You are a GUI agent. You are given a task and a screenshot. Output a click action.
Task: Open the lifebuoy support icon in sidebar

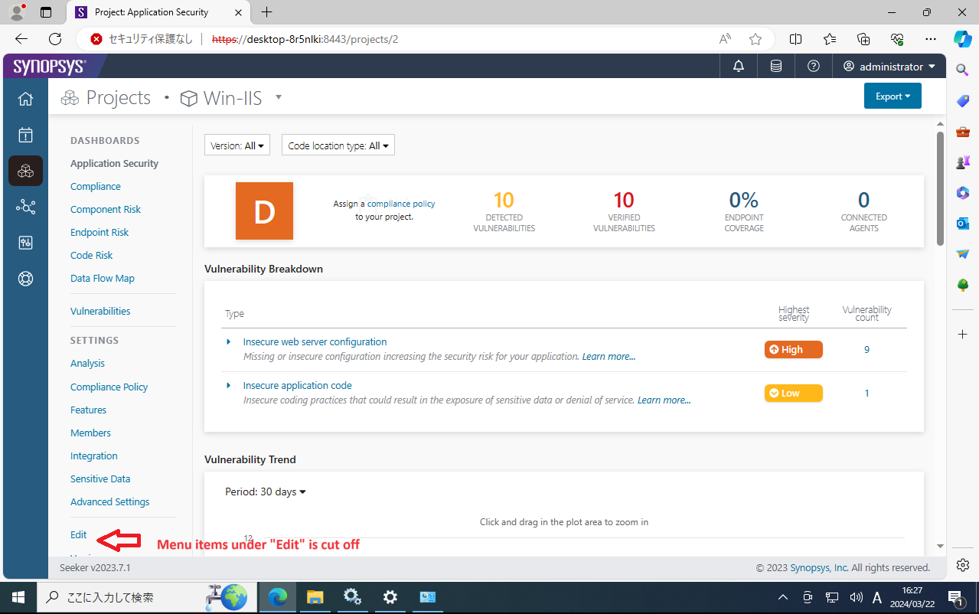(25, 279)
